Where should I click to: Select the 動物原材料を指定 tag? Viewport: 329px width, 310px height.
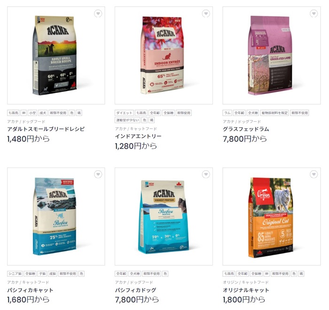pos(274,113)
